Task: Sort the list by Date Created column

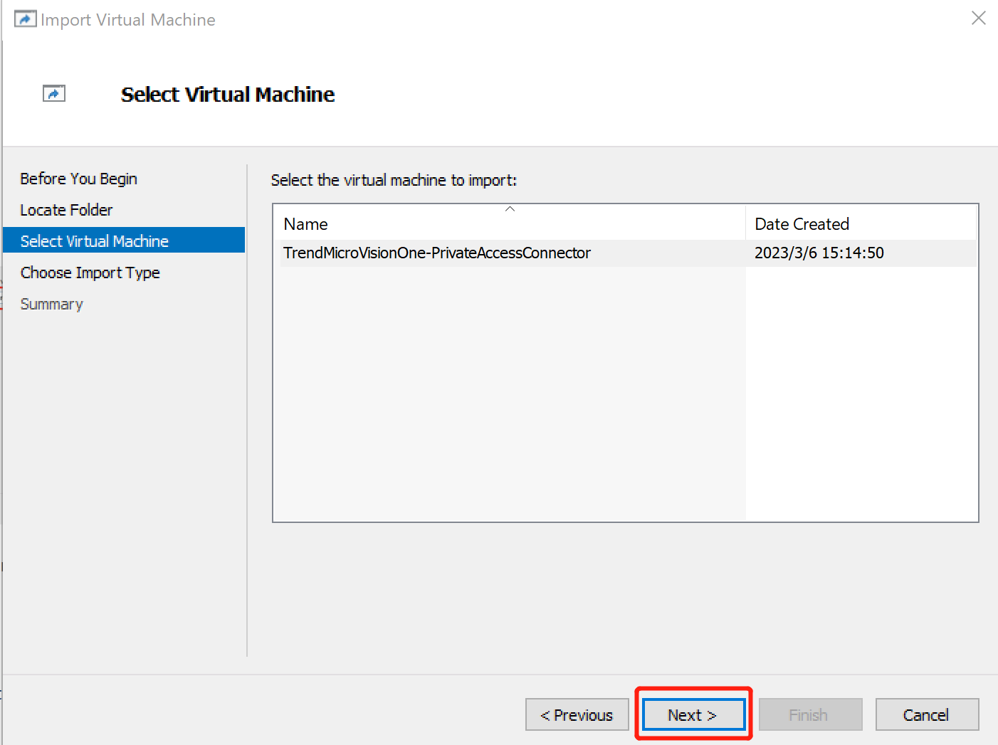Action: (x=802, y=223)
